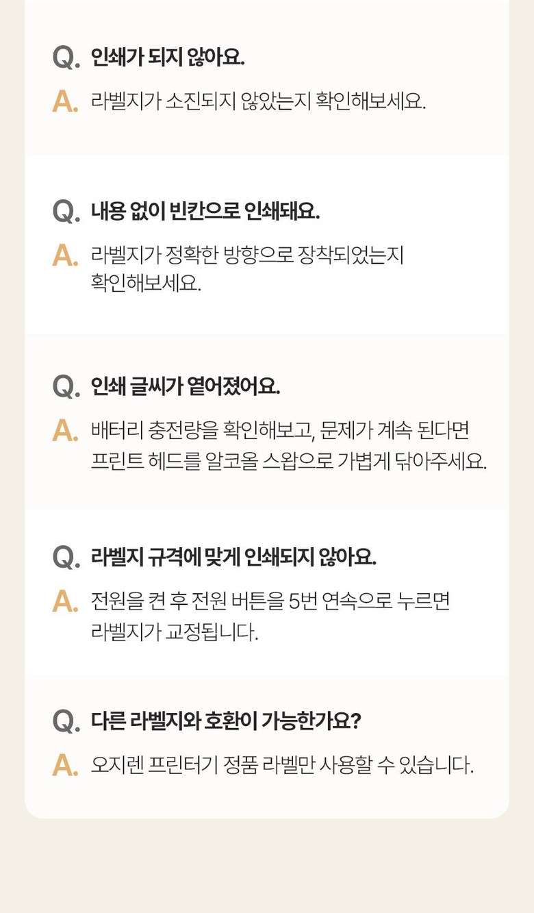Select the question '내용 없이 빈칸으로 인쇄돼요.'
Viewport: 534px width, 913px height.
(205, 212)
